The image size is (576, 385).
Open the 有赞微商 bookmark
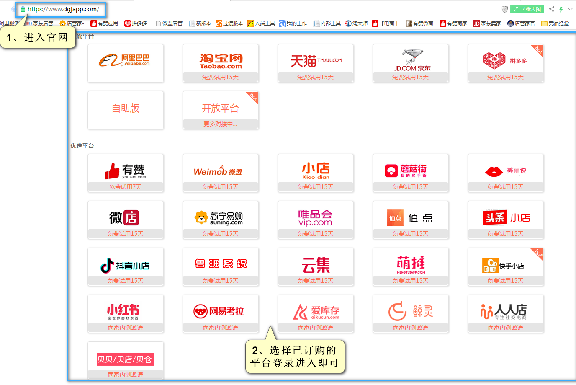419,23
